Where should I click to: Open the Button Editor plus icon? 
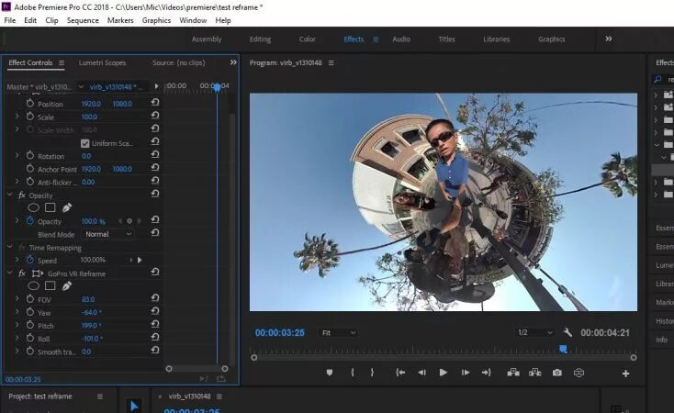pyautogui.click(x=626, y=374)
